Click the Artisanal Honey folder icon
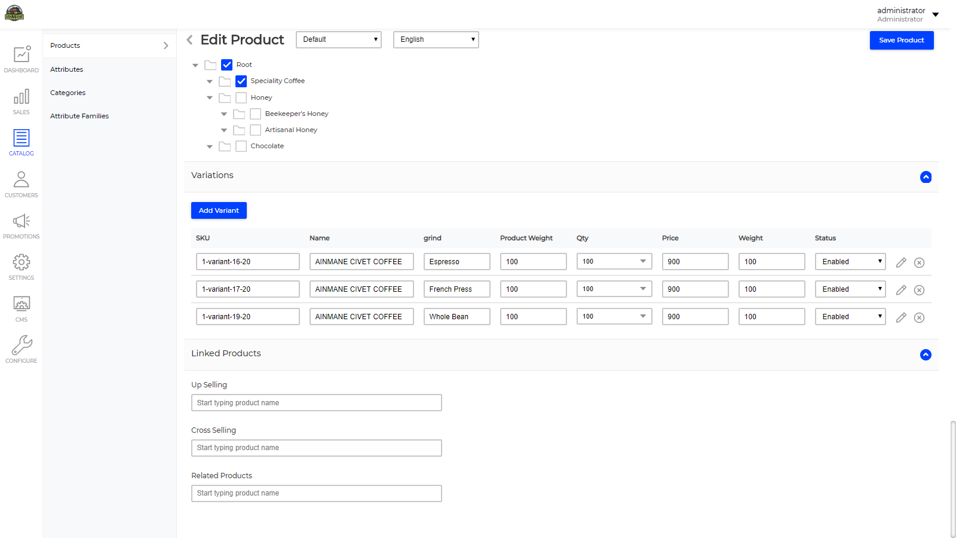Screen dimensions: 956x538 239,130
